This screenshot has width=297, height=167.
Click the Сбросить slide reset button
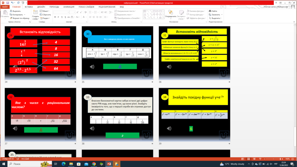[x=45, y=15]
